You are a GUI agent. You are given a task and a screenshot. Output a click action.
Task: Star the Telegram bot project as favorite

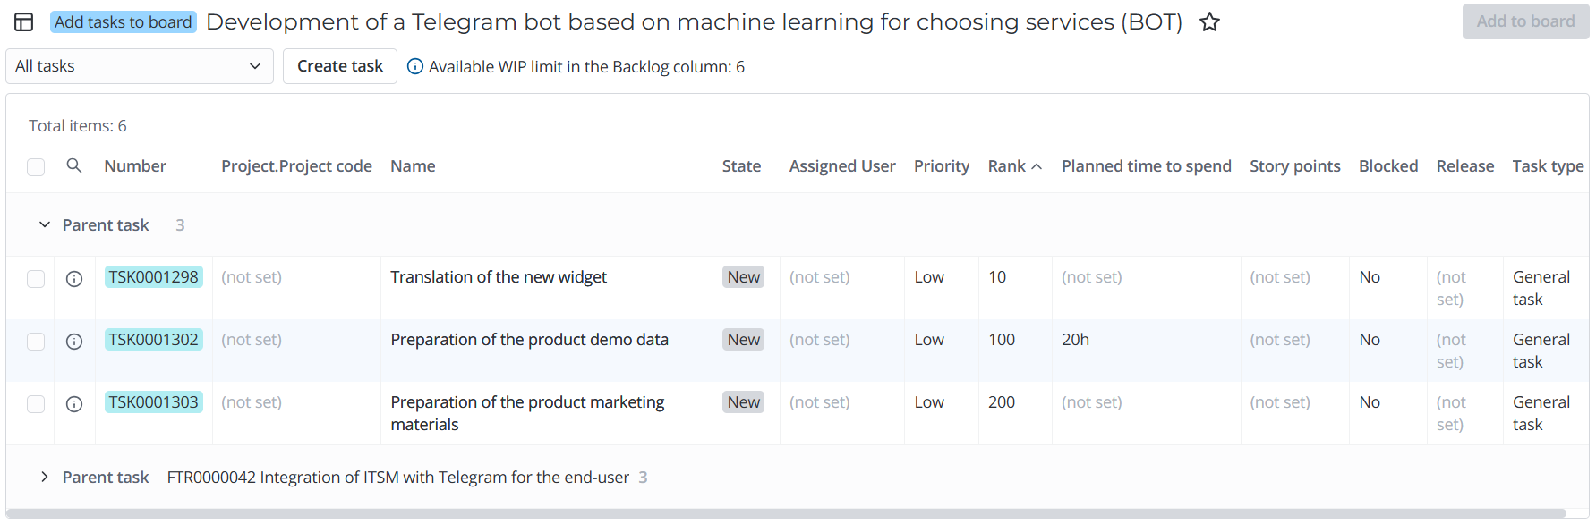[1209, 22]
